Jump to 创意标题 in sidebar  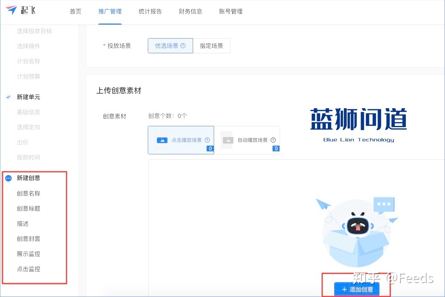click(x=29, y=208)
